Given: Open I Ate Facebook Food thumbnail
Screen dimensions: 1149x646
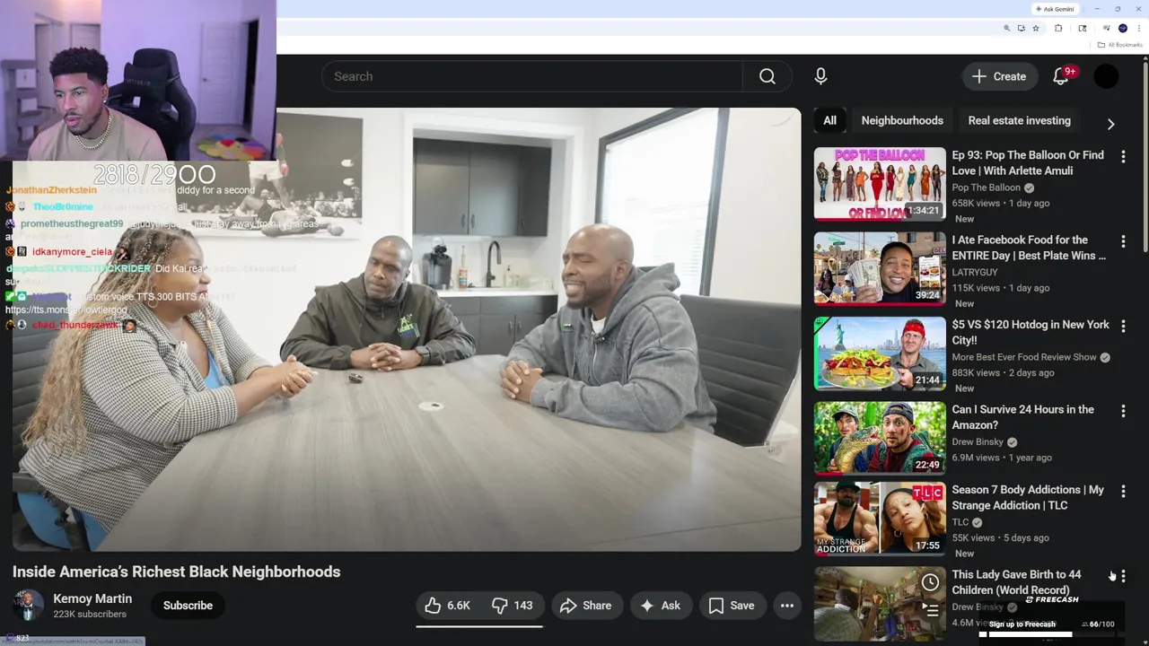Looking at the screenshot, I should 880,268.
